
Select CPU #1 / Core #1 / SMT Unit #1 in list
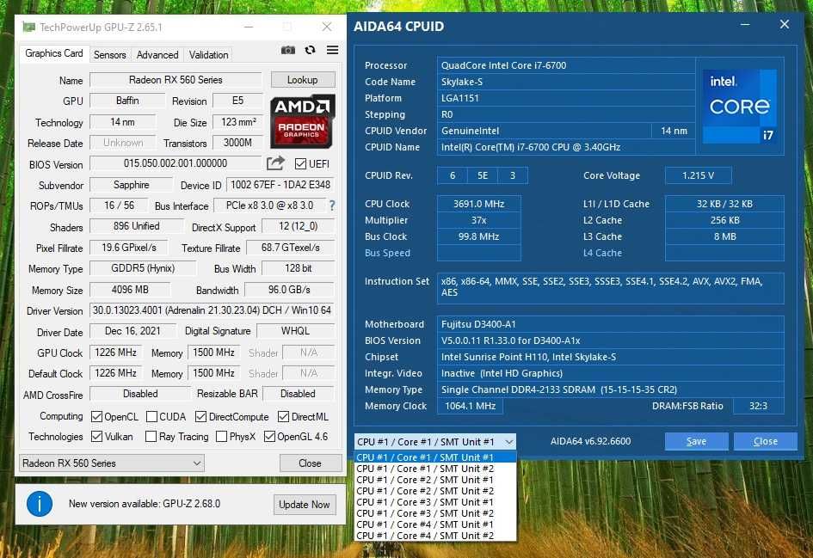[x=435, y=457]
